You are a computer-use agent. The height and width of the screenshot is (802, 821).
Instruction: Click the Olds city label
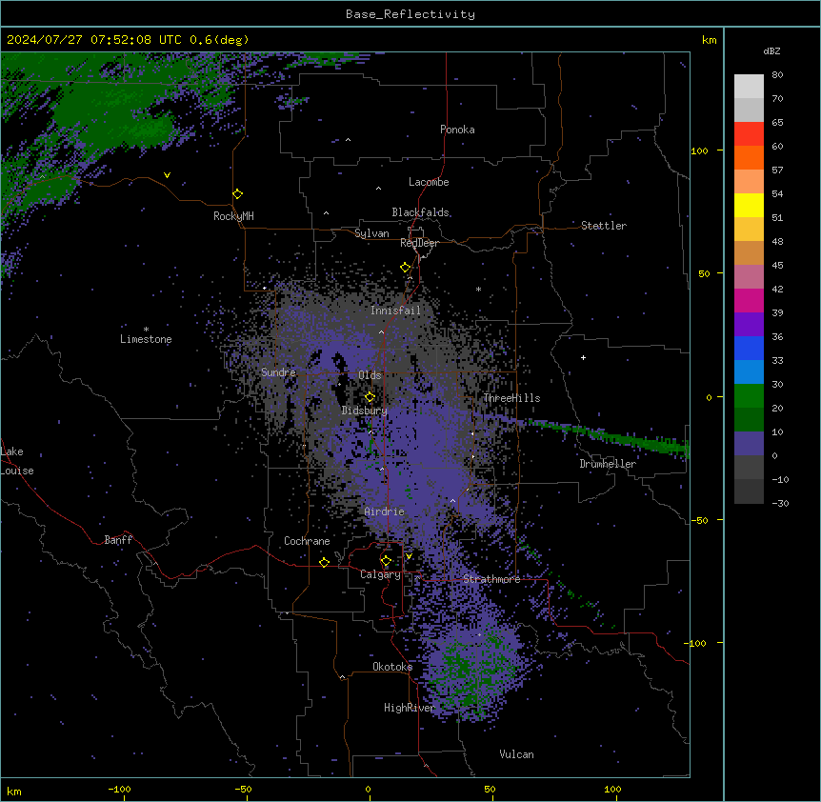(x=370, y=375)
